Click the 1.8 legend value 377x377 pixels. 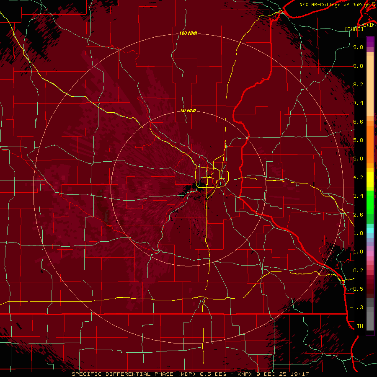click(358, 233)
